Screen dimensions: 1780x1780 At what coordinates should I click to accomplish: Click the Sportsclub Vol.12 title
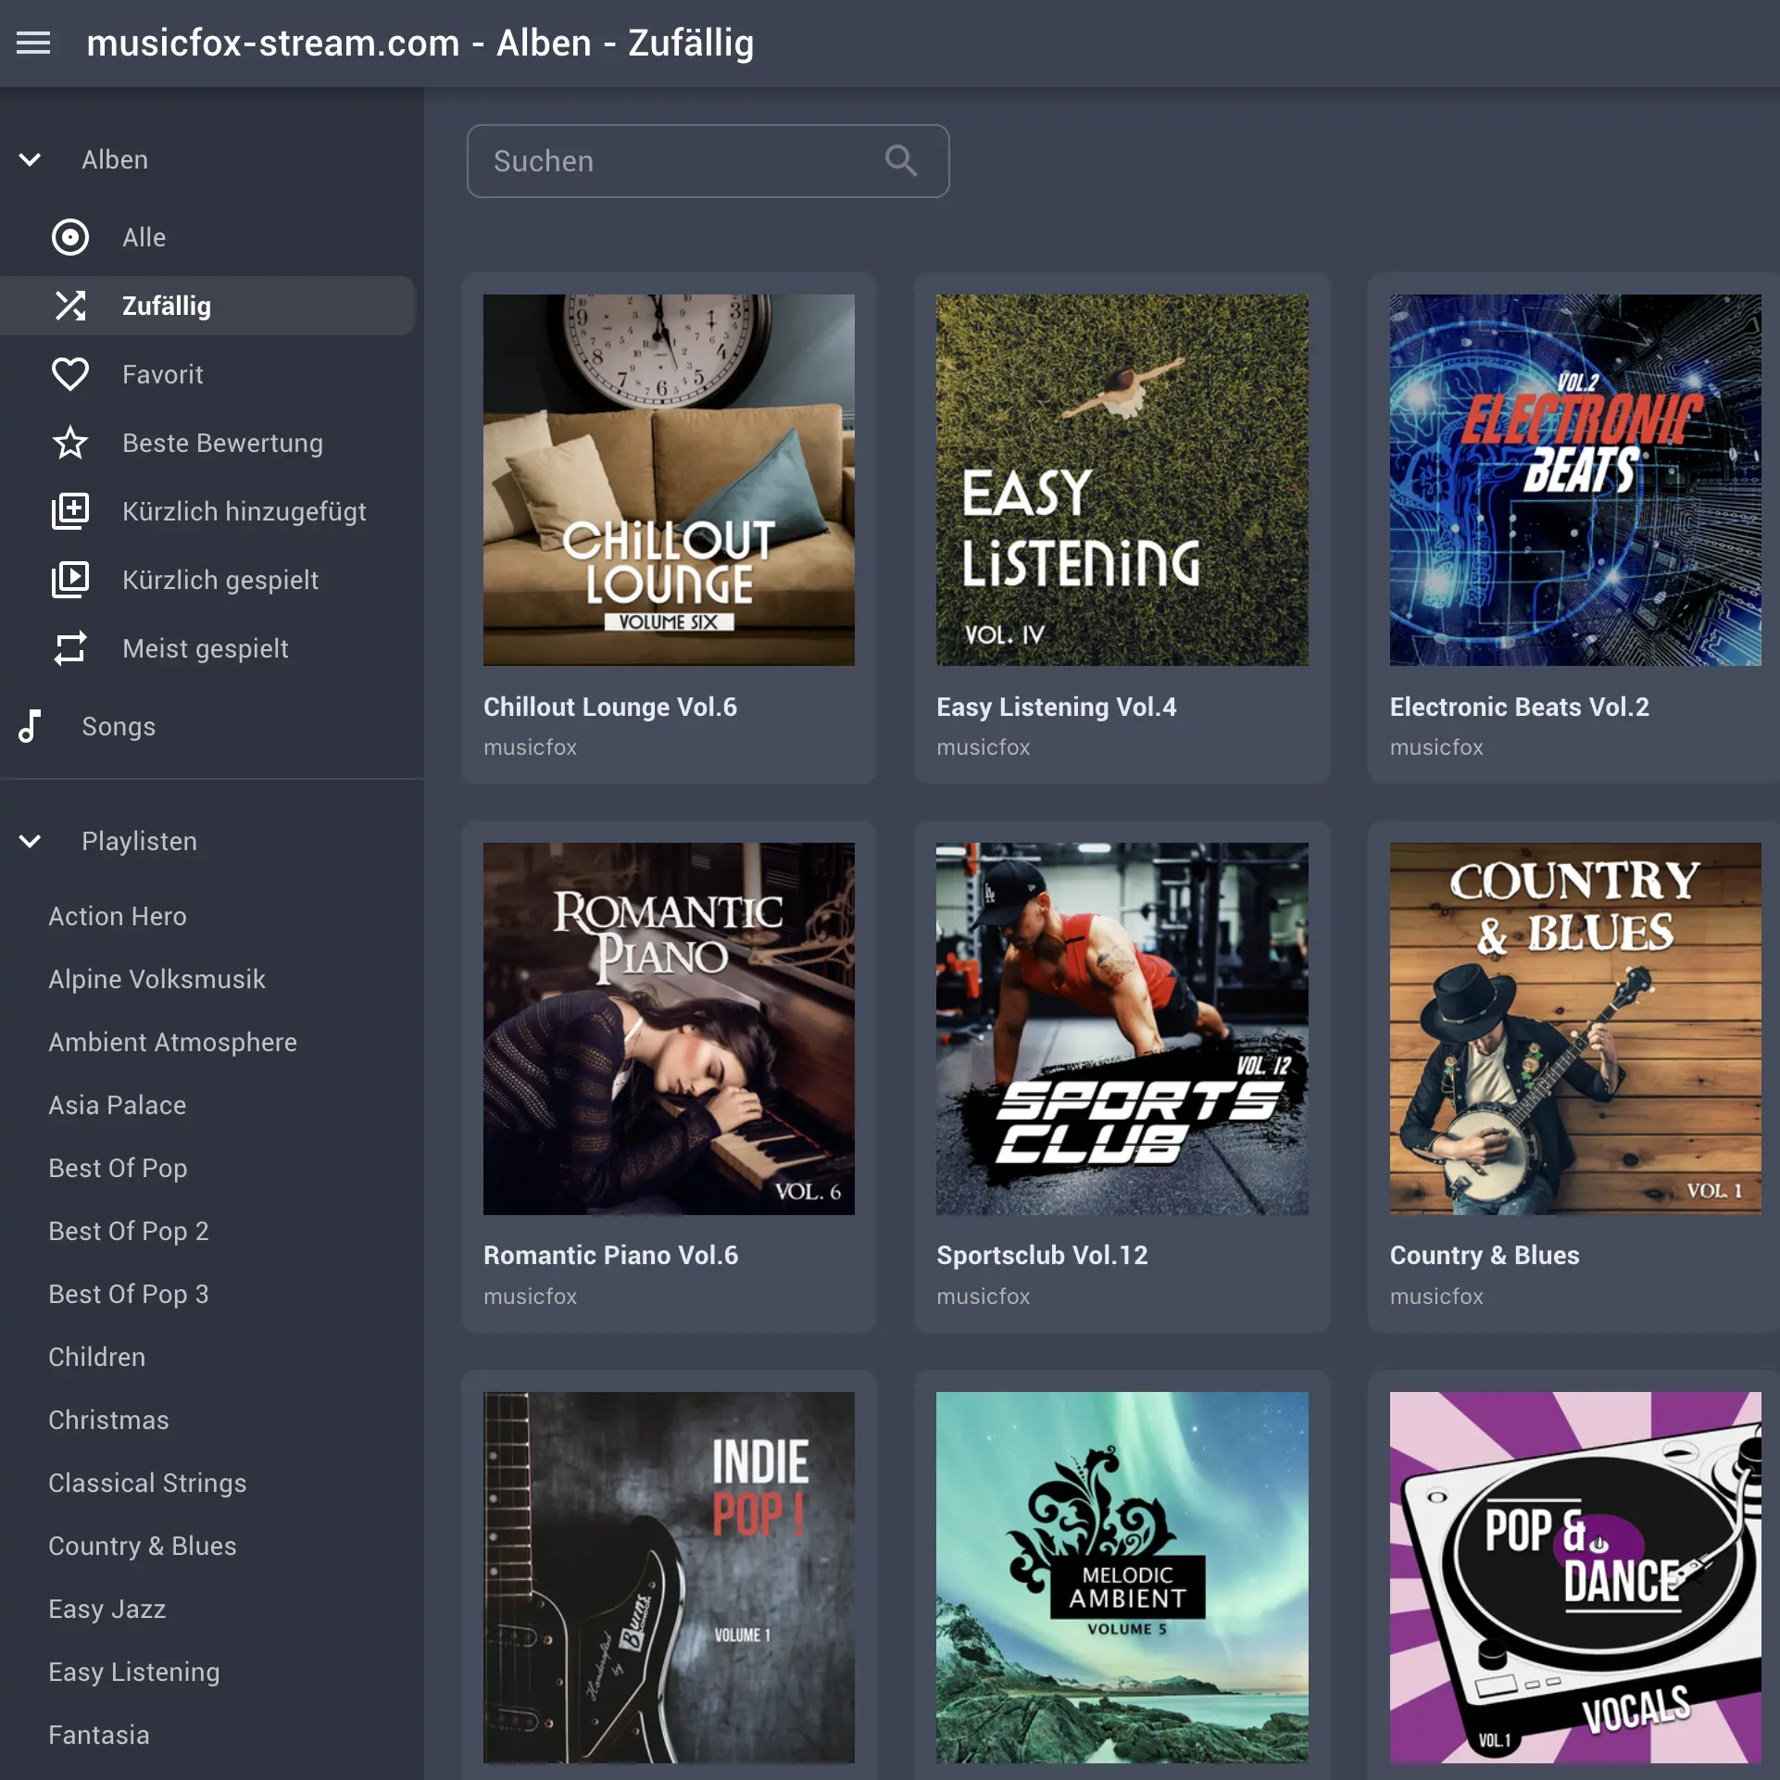[1042, 1255]
